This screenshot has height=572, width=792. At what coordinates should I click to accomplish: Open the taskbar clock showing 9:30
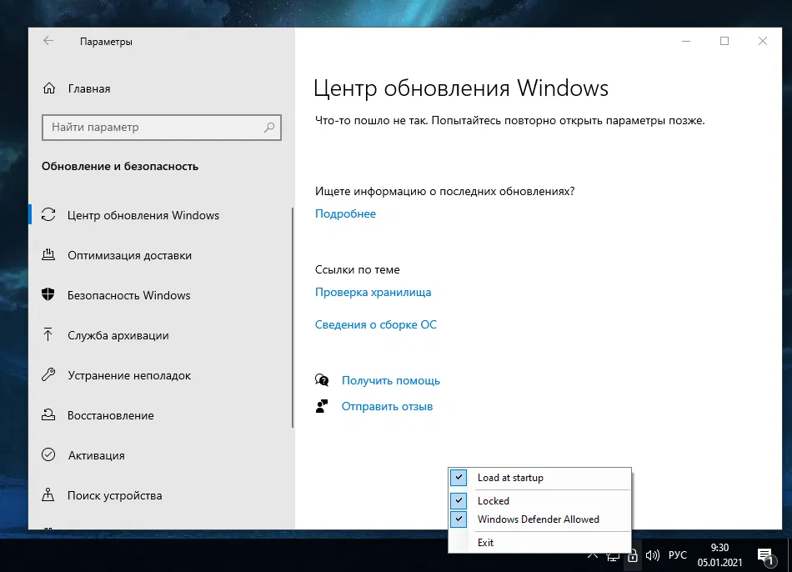[719, 555]
